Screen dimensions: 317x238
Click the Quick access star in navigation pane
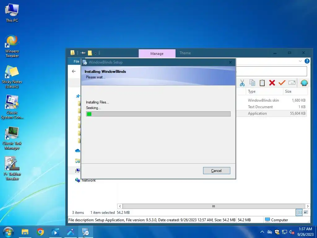pyautogui.click(x=78, y=96)
